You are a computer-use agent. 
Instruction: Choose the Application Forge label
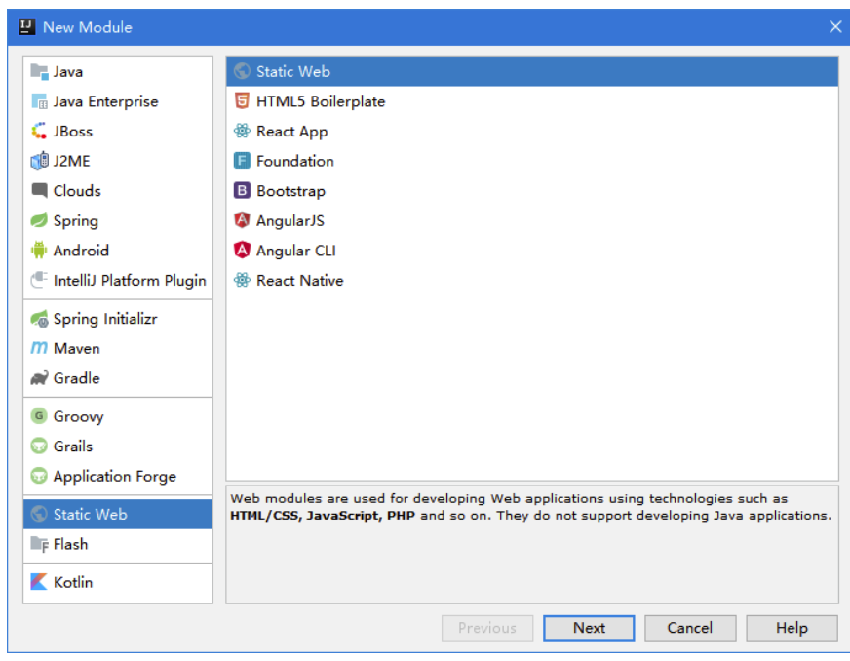tap(115, 477)
